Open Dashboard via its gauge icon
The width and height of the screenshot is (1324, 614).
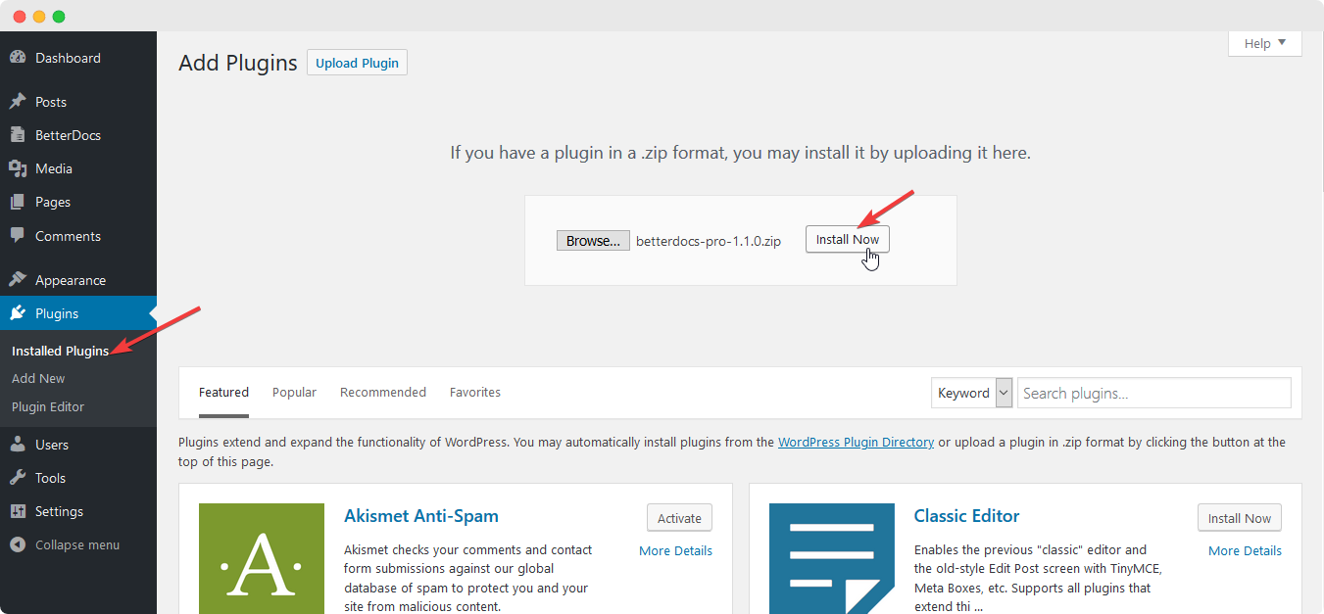18,58
